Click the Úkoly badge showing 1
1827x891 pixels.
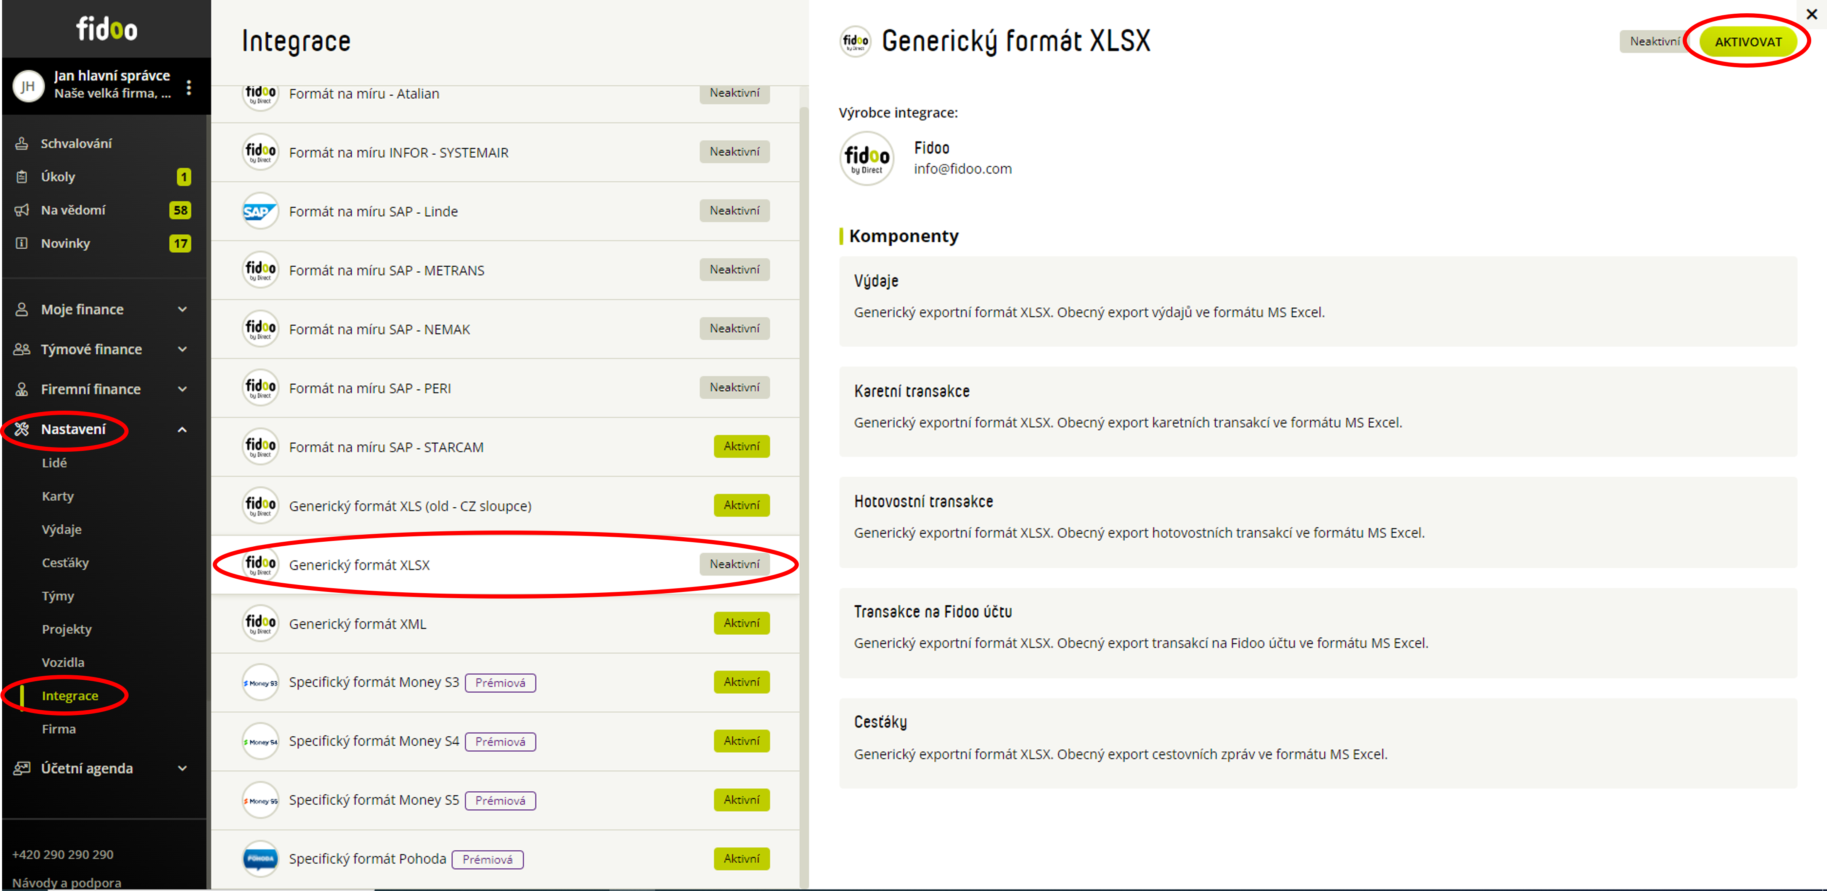pos(184,177)
